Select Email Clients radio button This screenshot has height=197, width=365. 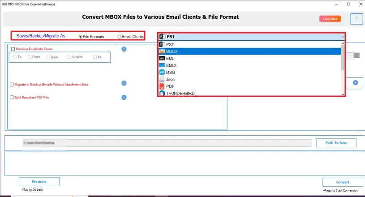(119, 37)
